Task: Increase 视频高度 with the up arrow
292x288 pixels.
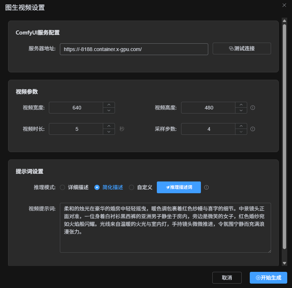Action: (x=241, y=105)
